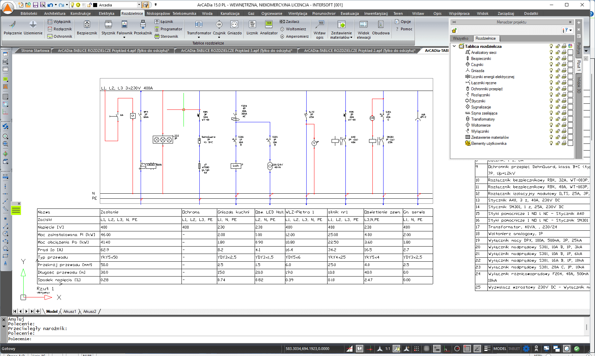Click the Pomoc button
595x356 pixels.
[x=404, y=29]
